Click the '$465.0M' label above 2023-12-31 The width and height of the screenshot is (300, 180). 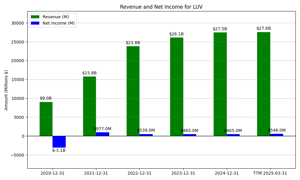point(189,130)
